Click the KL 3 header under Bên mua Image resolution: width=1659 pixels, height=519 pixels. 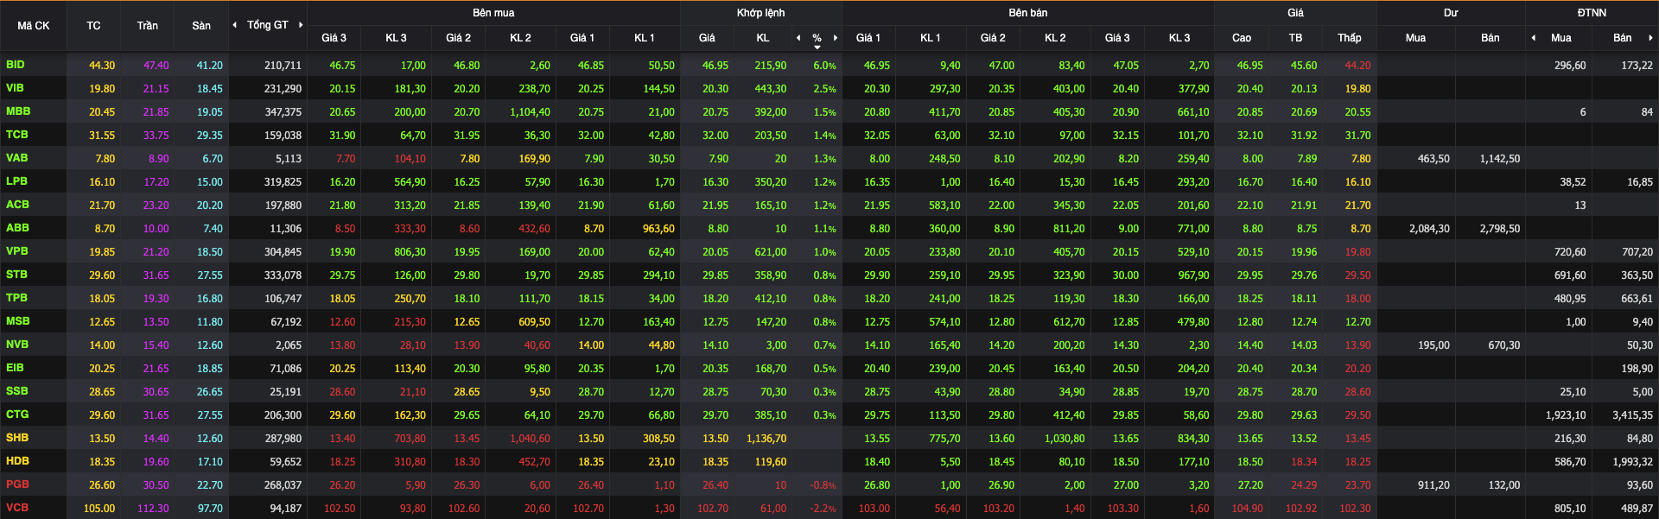point(396,38)
